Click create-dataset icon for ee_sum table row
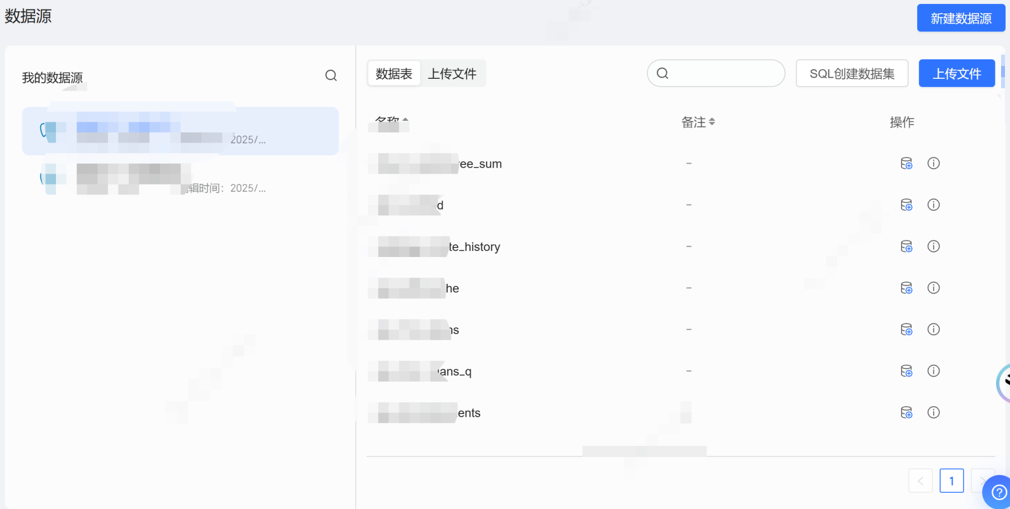Image resolution: width=1010 pixels, height=509 pixels. [906, 163]
